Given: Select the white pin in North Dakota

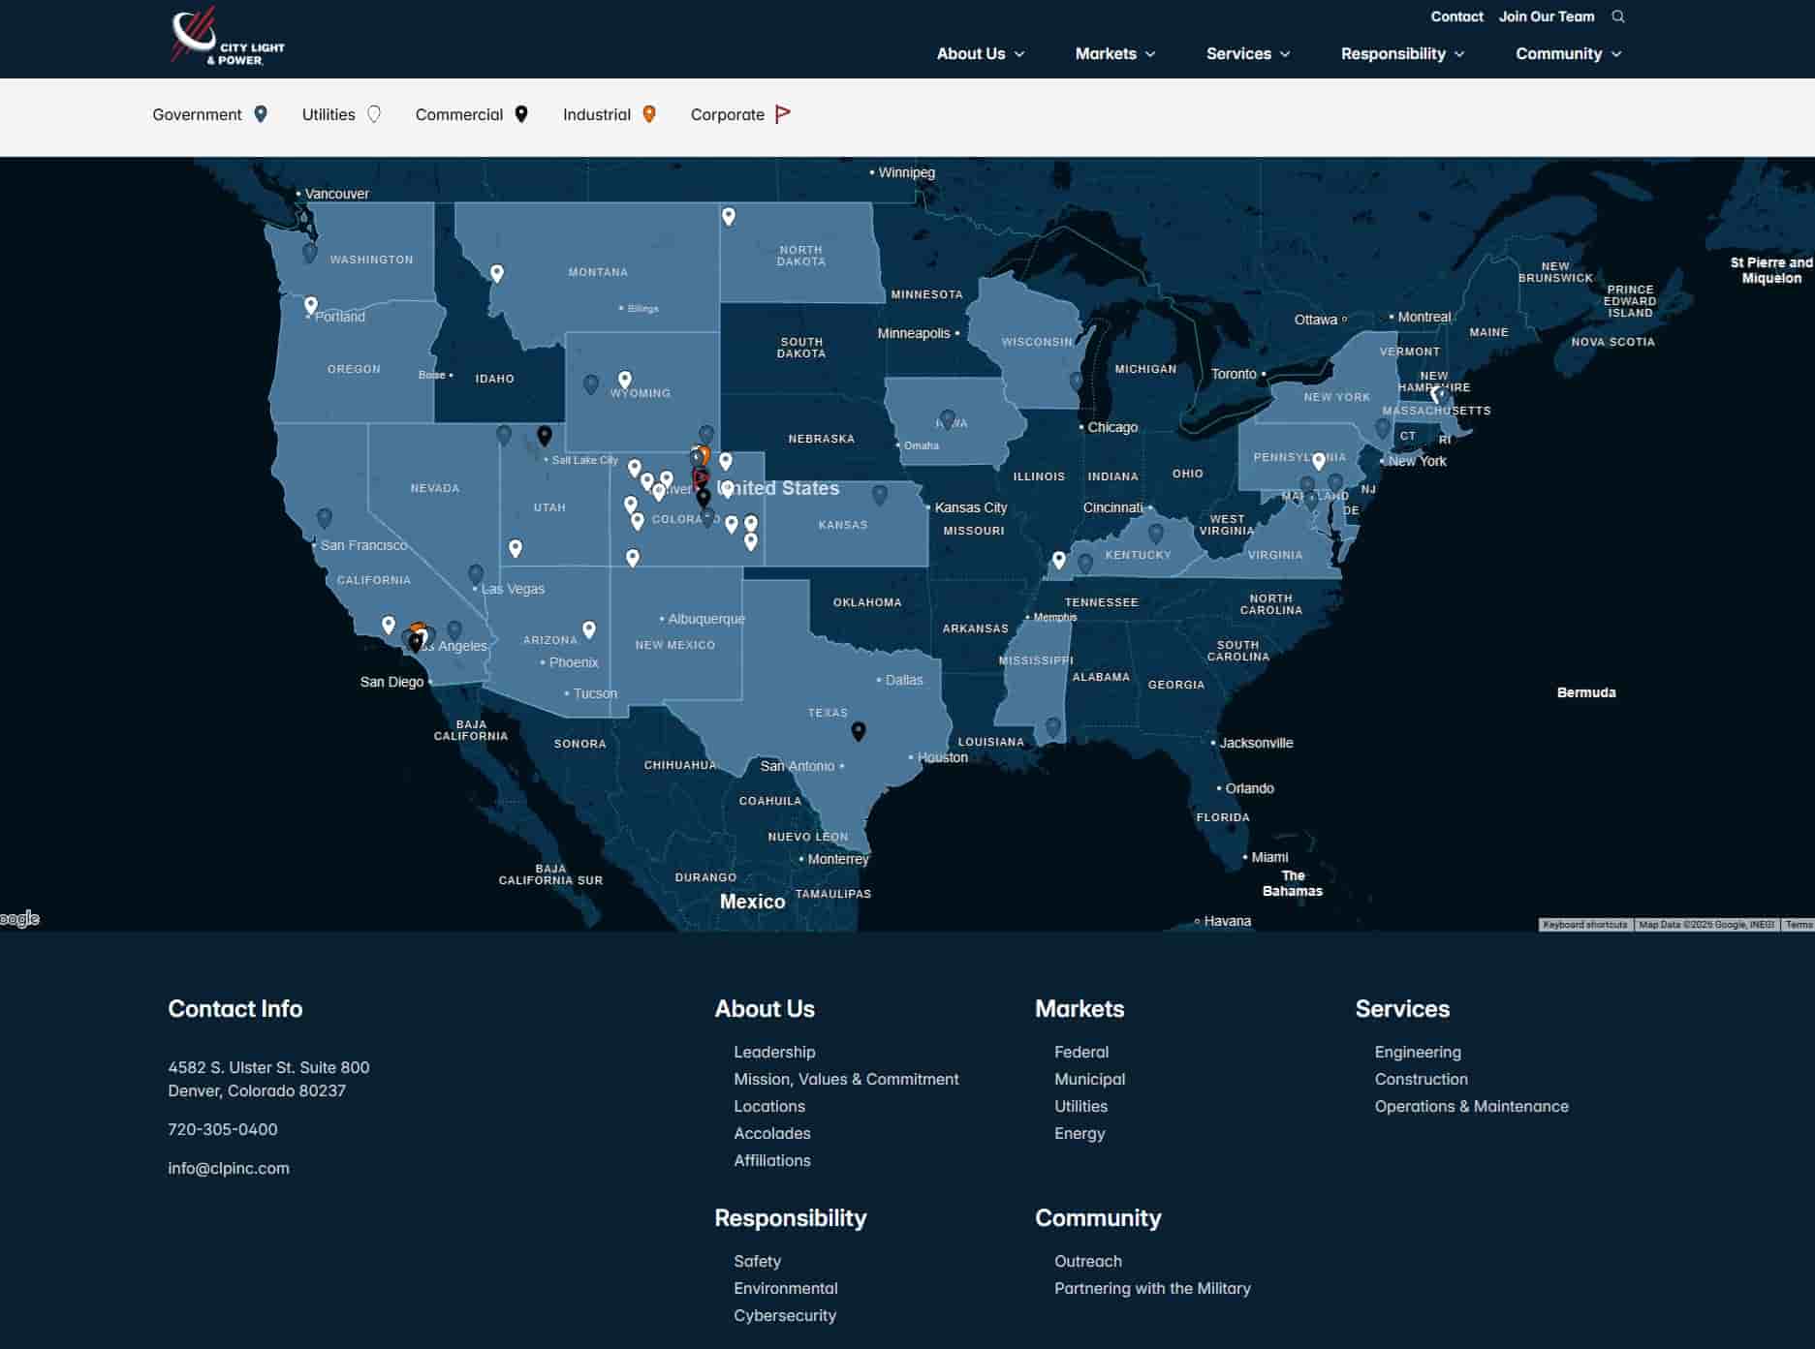Looking at the screenshot, I should (729, 217).
